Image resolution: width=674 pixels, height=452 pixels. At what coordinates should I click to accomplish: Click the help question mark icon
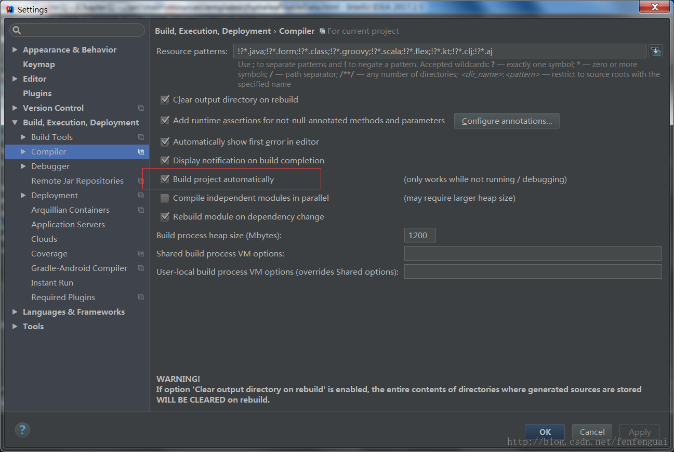pos(22,430)
